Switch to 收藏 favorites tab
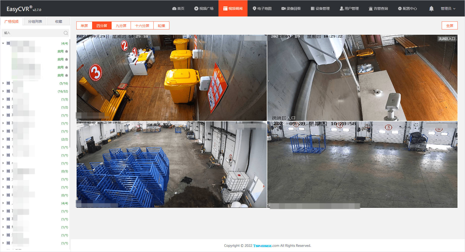Screen dimensions: 465x252 pos(59,21)
